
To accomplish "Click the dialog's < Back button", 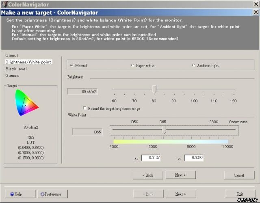I will click(148, 175).
